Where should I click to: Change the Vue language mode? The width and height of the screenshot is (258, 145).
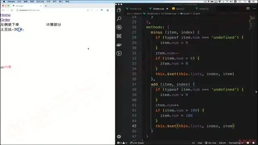(x=200, y=143)
